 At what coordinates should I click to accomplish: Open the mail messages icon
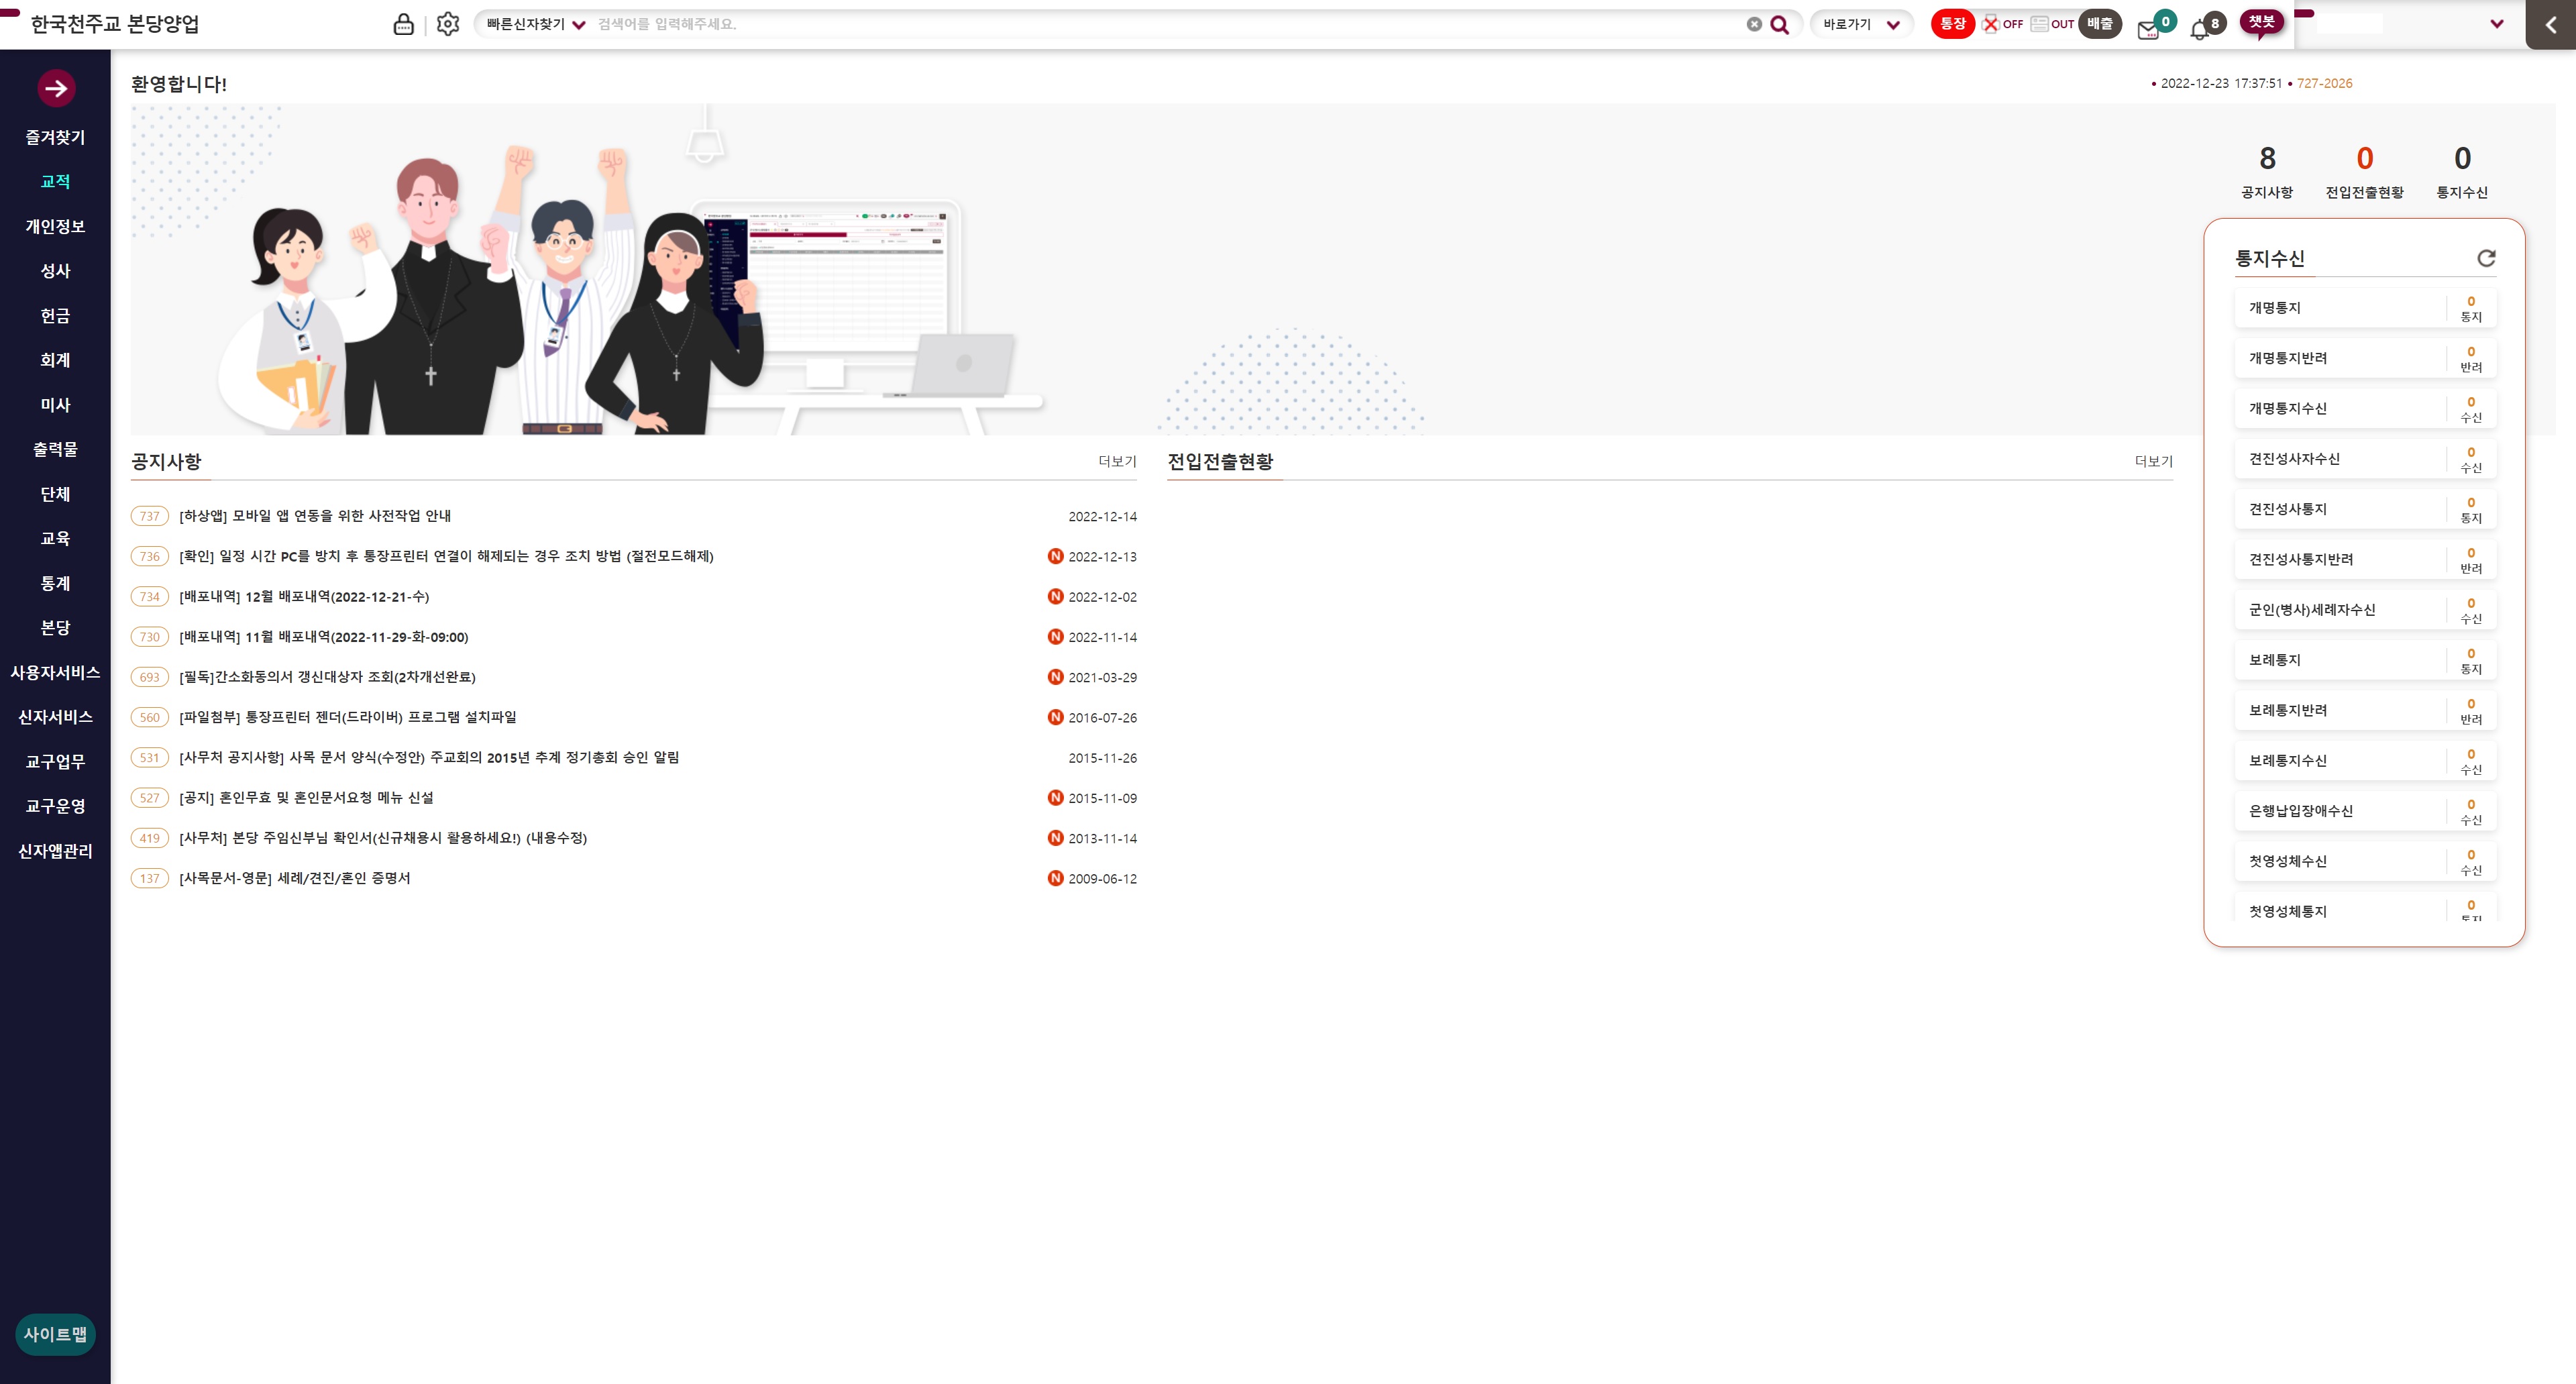[x=2148, y=29]
